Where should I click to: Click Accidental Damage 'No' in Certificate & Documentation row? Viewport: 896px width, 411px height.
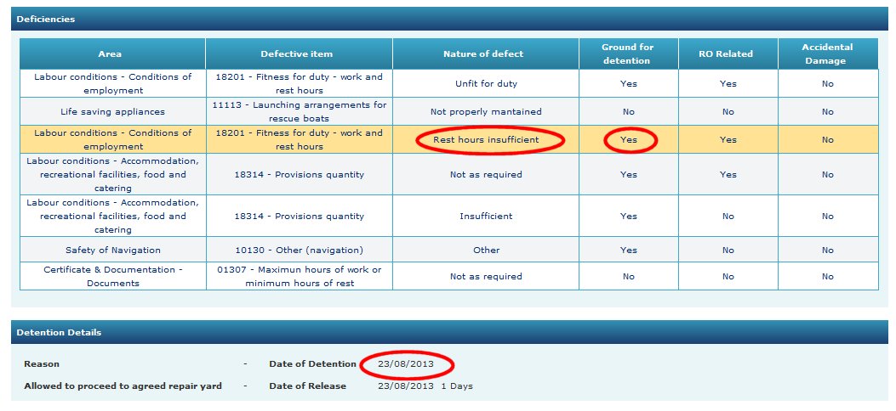[828, 277]
